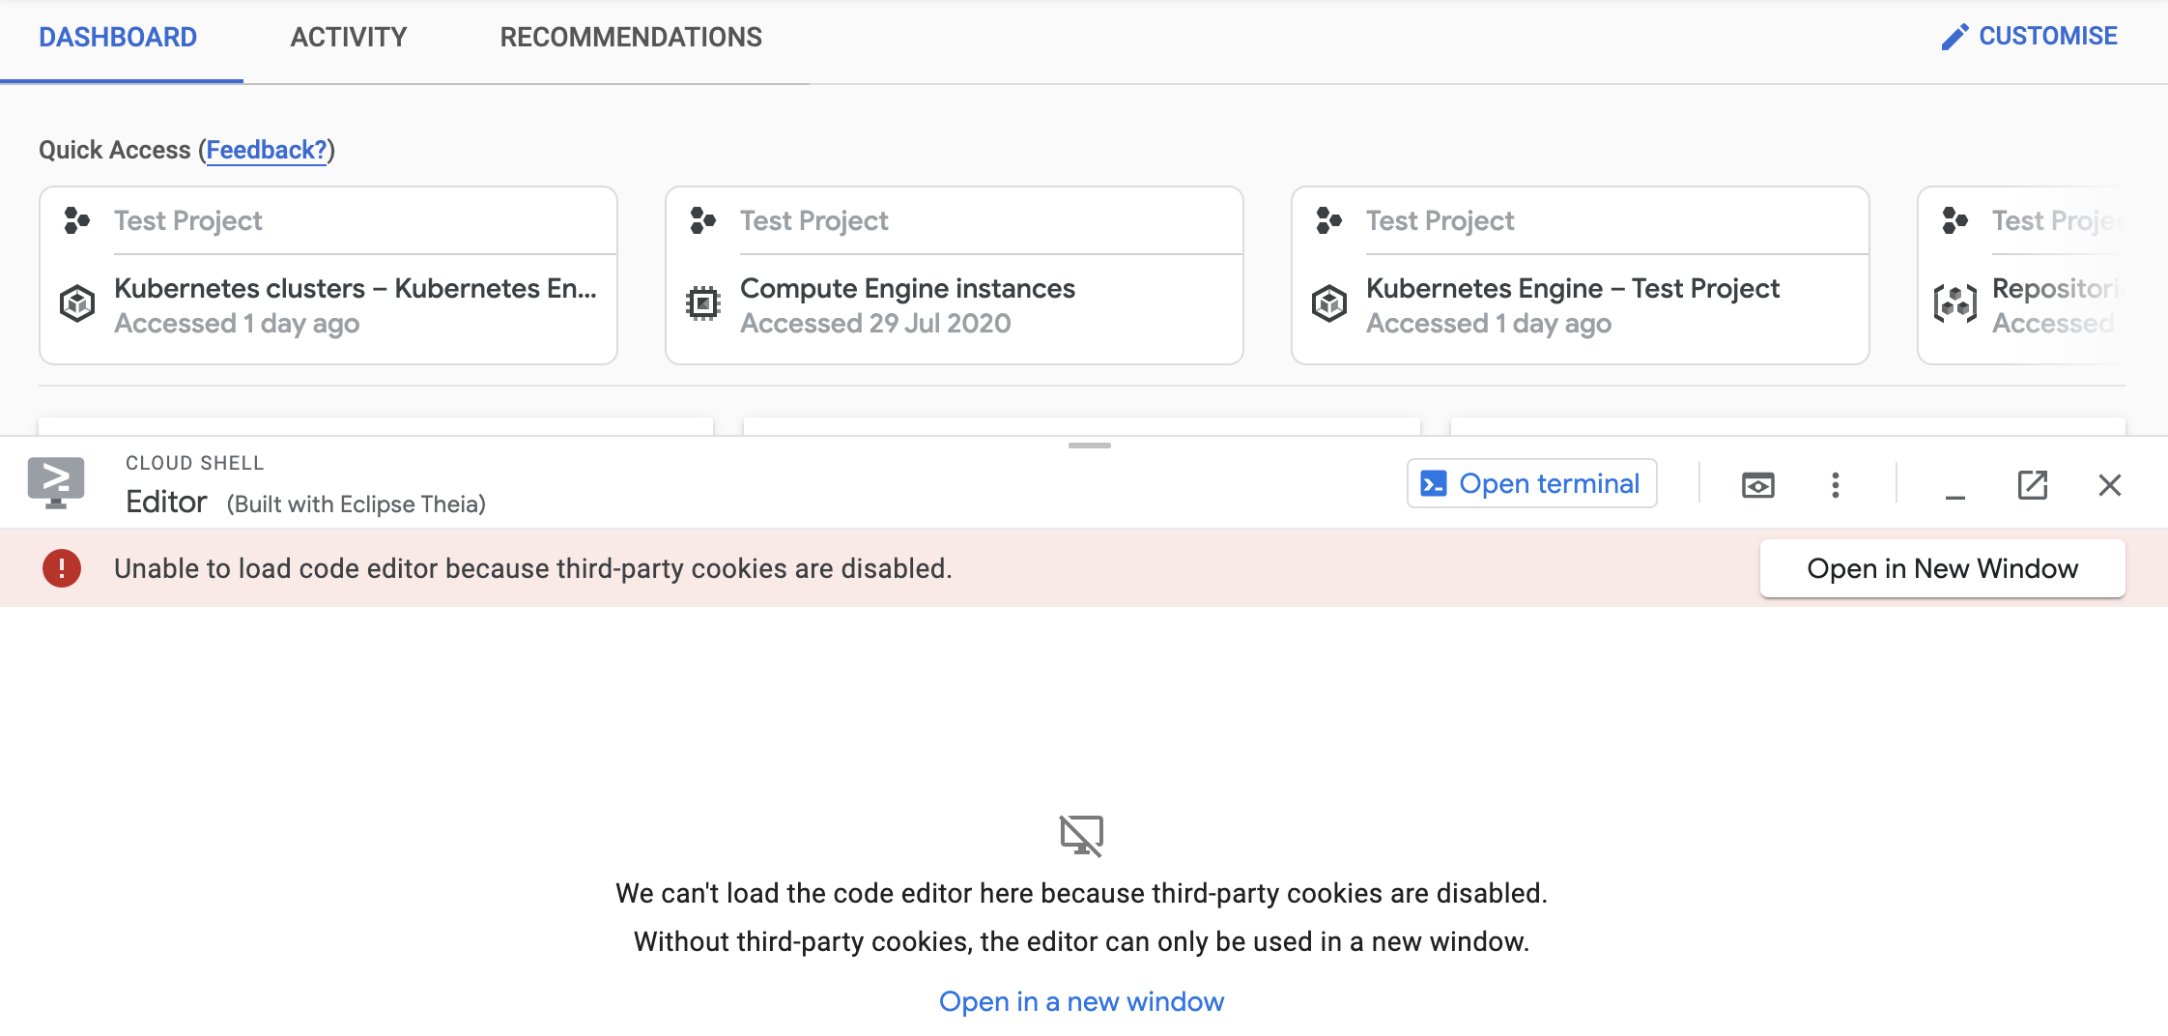Screen dimensions: 2168x1036
Task: Click the red error icon in banner
Action: [62, 568]
